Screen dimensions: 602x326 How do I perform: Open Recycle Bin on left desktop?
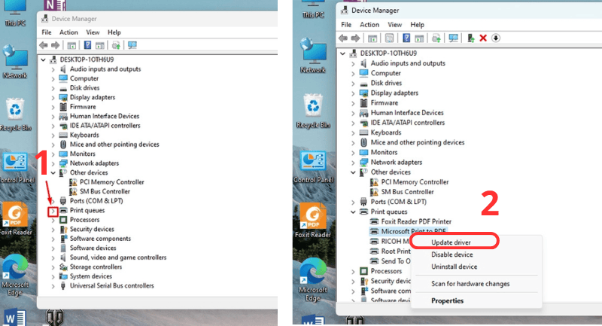click(x=16, y=113)
